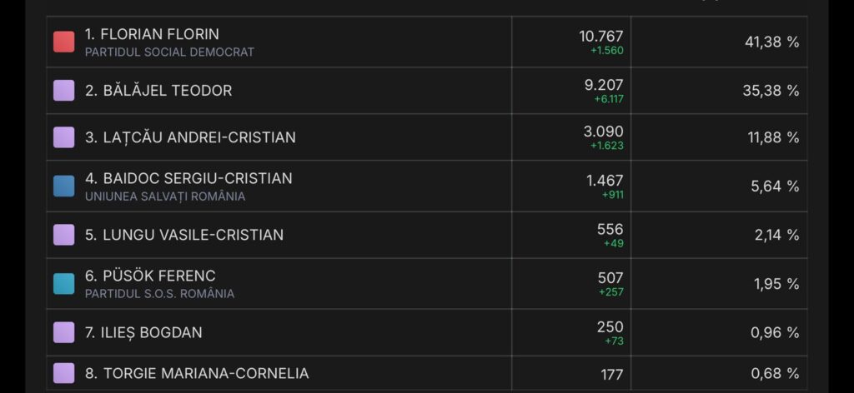
Task: Click the 11,88 % percentage value
Action: coord(773,137)
